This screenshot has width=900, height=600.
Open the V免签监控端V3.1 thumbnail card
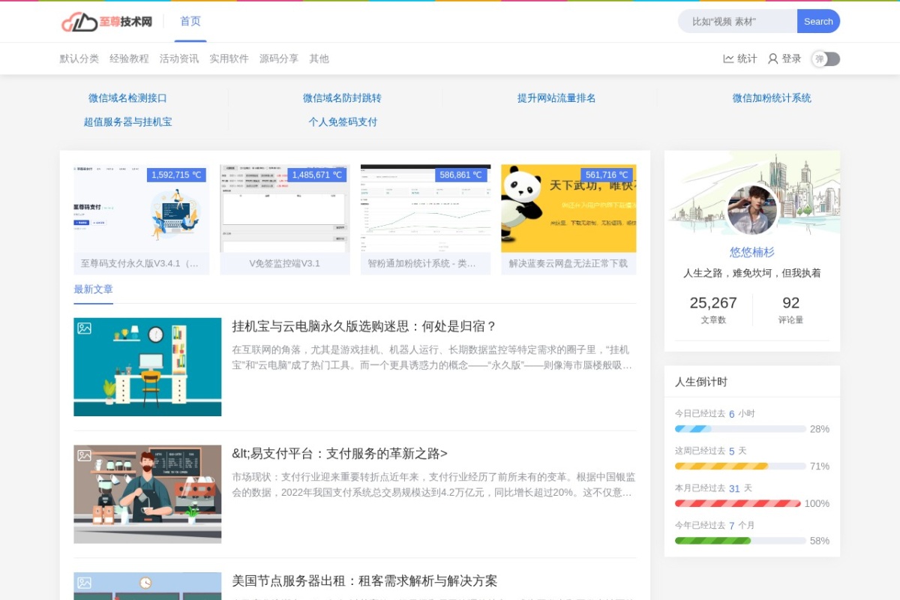285,220
